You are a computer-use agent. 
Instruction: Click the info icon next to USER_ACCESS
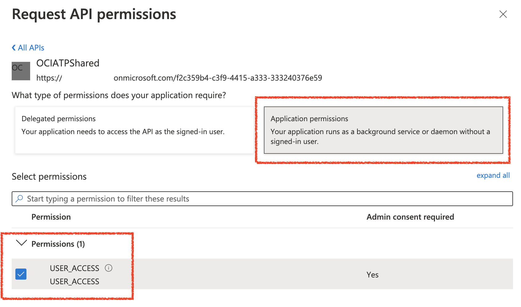108,268
